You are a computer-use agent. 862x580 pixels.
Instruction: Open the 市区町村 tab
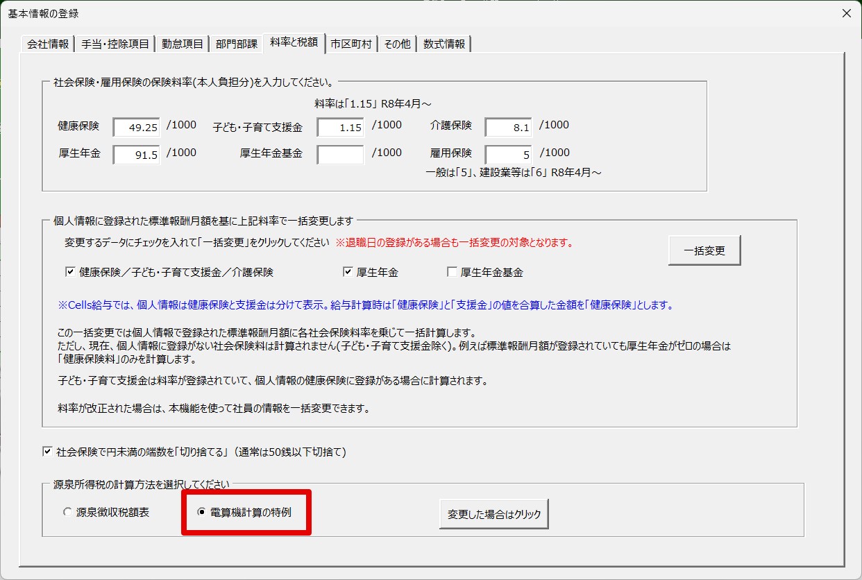pos(351,44)
